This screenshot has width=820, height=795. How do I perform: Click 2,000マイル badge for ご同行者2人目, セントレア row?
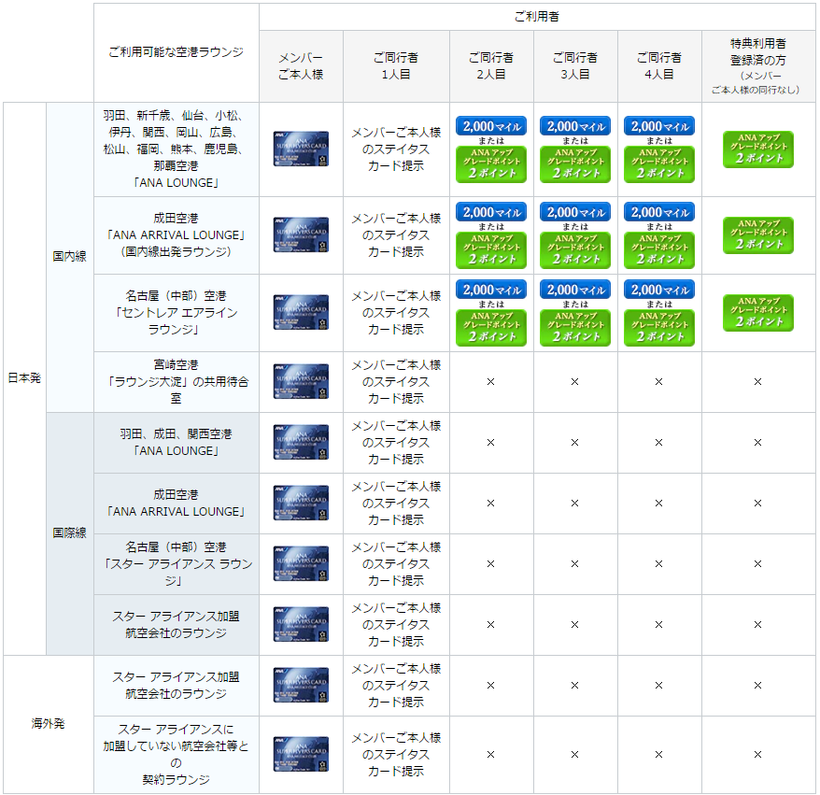(x=491, y=290)
